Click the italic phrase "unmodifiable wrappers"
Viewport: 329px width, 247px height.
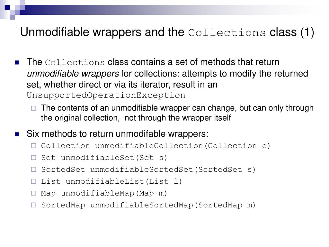pyautogui.click(x=73, y=74)
